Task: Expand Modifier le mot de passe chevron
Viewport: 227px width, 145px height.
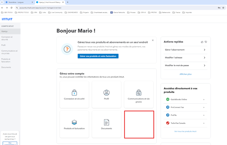Action: pyautogui.click(x=204, y=65)
